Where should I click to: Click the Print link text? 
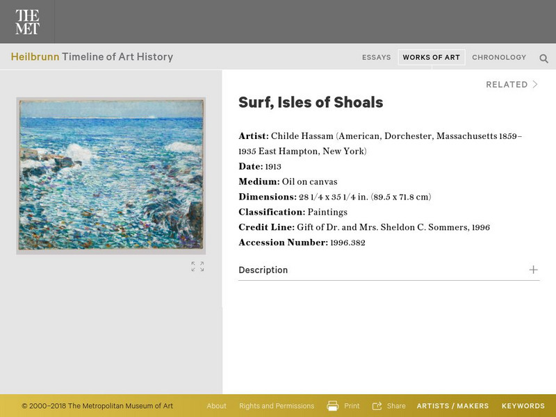pos(352,406)
